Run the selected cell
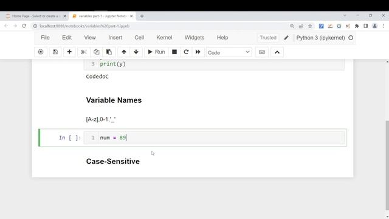The width and height of the screenshot is (389, 219). [x=156, y=52]
